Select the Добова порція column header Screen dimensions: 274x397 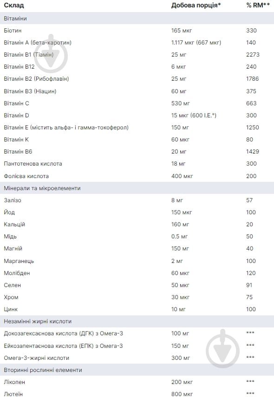pyautogui.click(x=196, y=5)
